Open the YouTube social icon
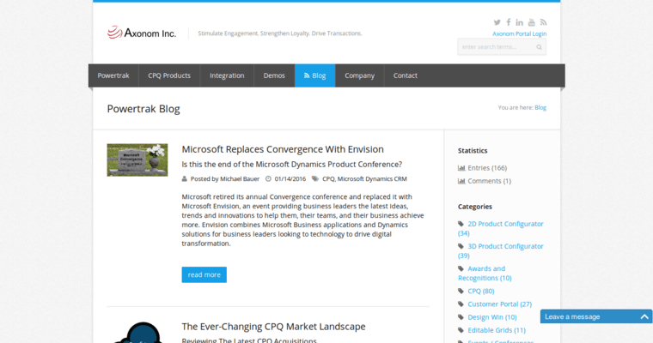The width and height of the screenshot is (653, 343). (532, 22)
